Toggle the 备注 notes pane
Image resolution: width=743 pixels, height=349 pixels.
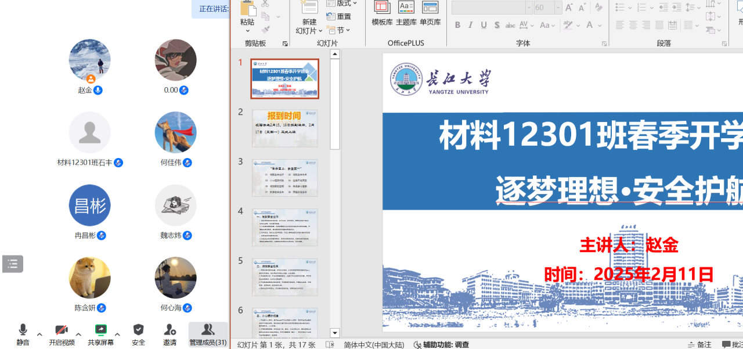[699, 344]
